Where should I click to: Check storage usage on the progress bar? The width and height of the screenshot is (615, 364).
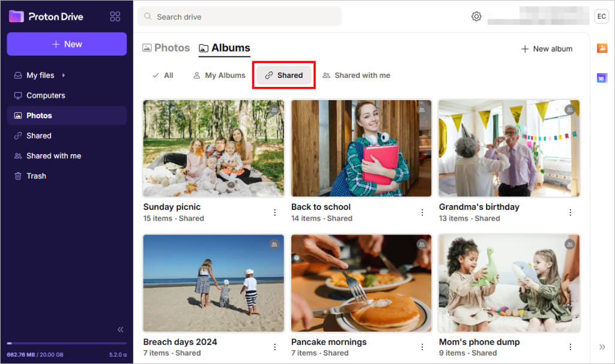pyautogui.click(x=66, y=343)
